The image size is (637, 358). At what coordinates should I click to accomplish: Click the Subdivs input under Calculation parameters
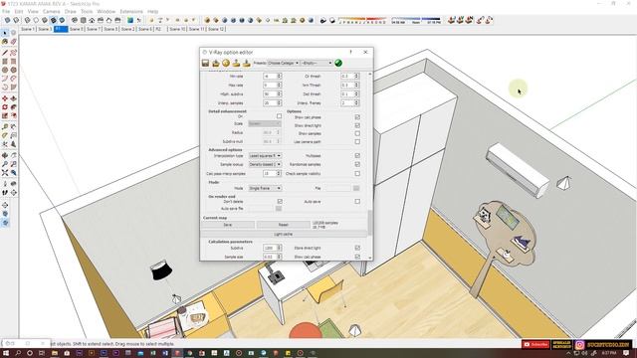(x=270, y=248)
